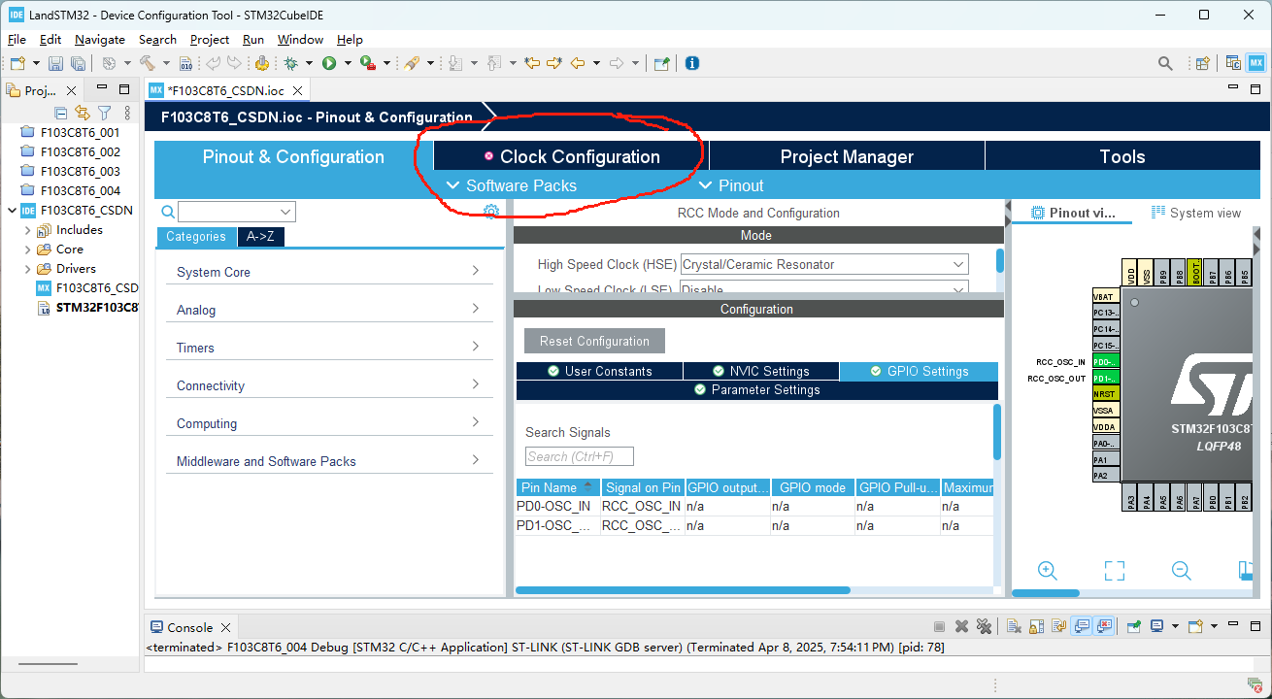Click the Pin Console icon
This screenshot has width=1272, height=699.
click(1133, 627)
